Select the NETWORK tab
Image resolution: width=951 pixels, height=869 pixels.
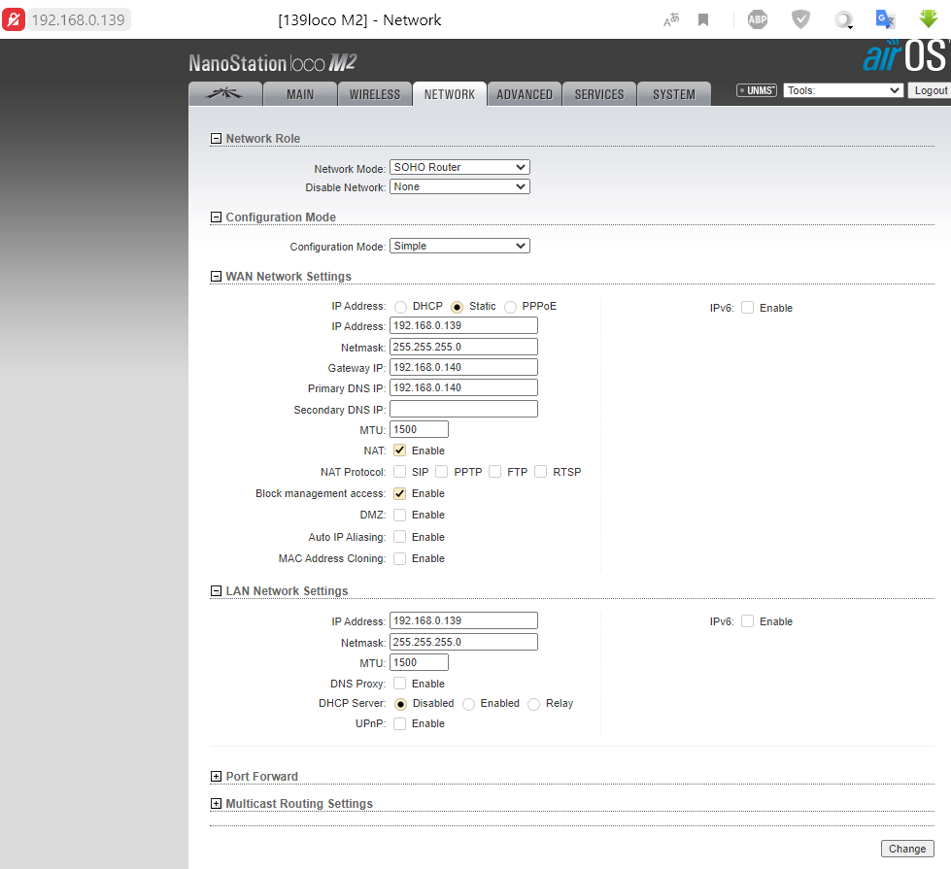(x=450, y=94)
